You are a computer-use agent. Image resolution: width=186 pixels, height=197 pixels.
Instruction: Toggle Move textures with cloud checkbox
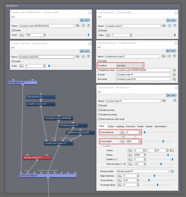[x=99, y=119]
